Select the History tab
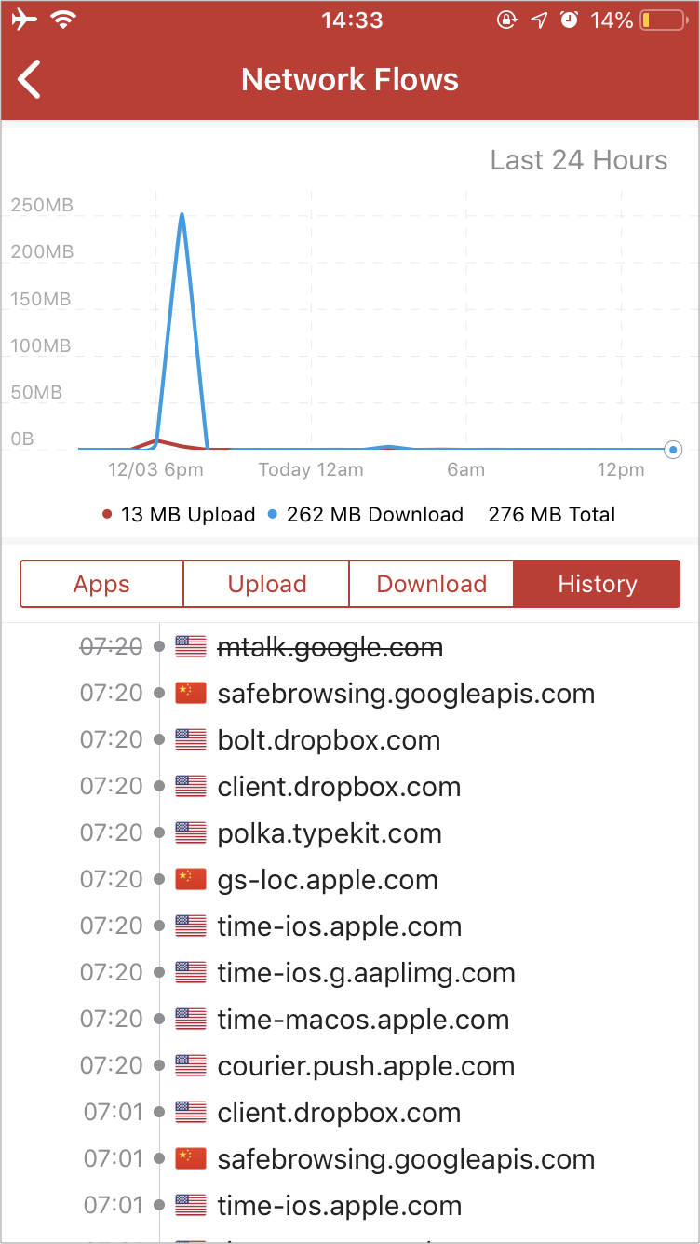Image resolution: width=700 pixels, height=1244 pixels. (x=597, y=584)
